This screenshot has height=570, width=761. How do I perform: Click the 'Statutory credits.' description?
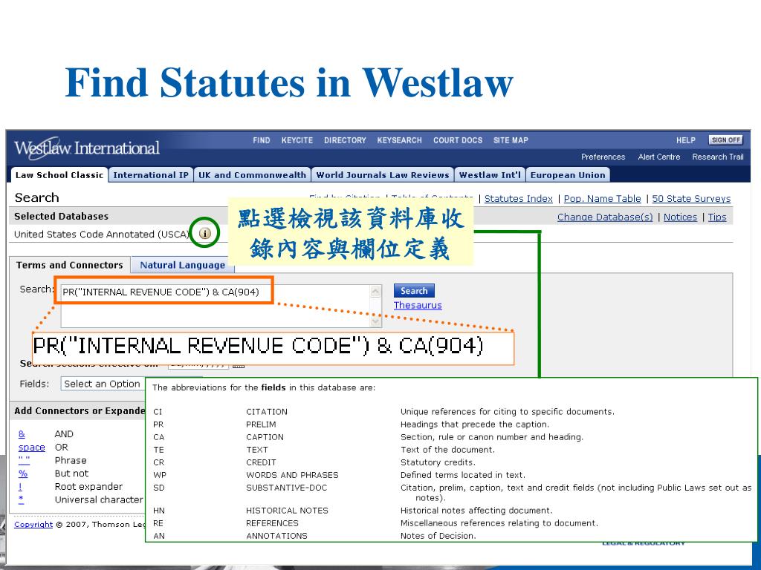coord(438,462)
